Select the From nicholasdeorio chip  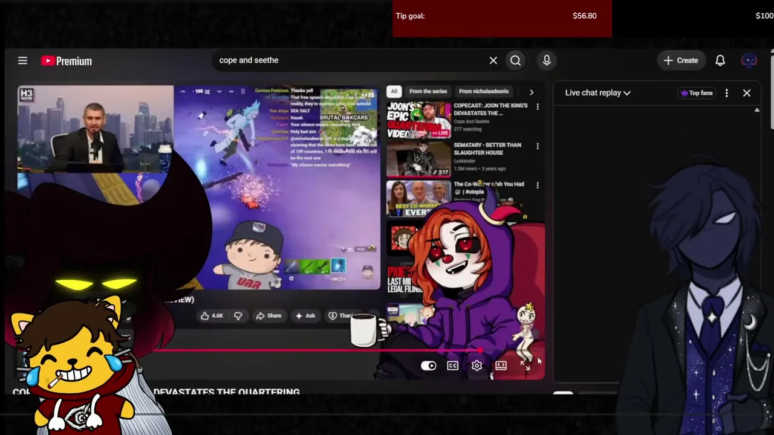pyautogui.click(x=484, y=92)
